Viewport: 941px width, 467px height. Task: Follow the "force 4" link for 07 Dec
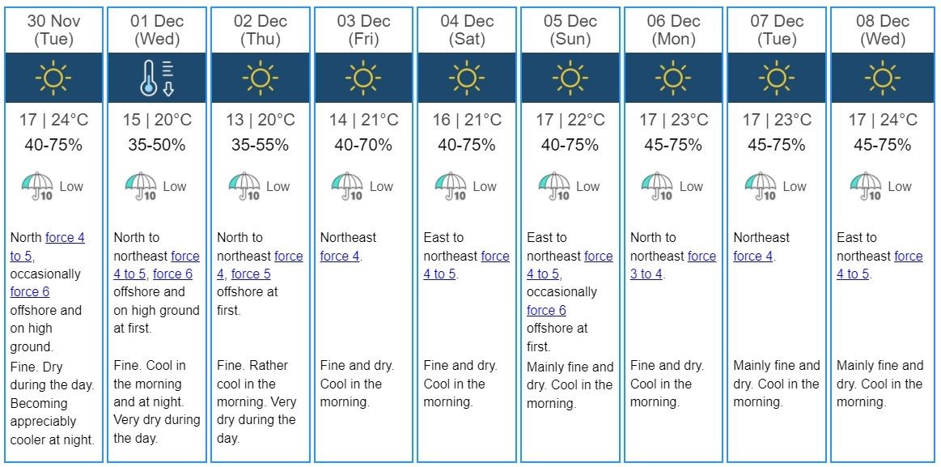point(753,256)
